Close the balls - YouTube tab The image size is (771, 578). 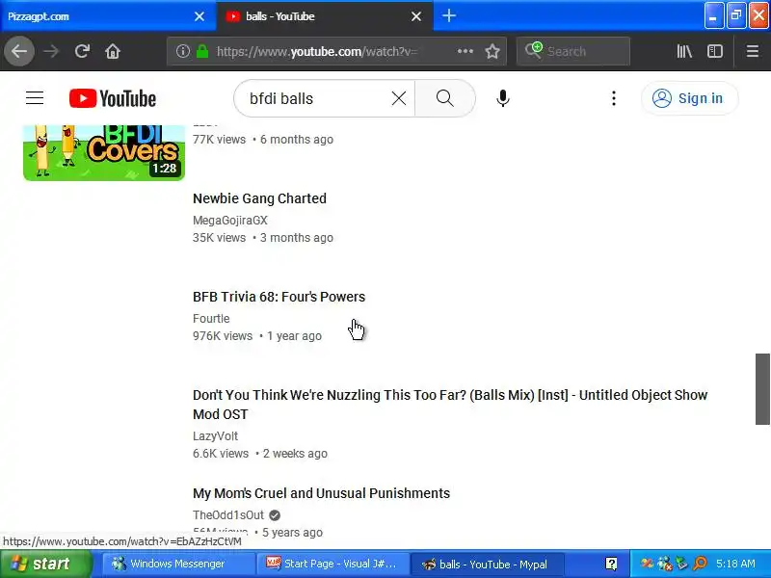pyautogui.click(x=416, y=16)
